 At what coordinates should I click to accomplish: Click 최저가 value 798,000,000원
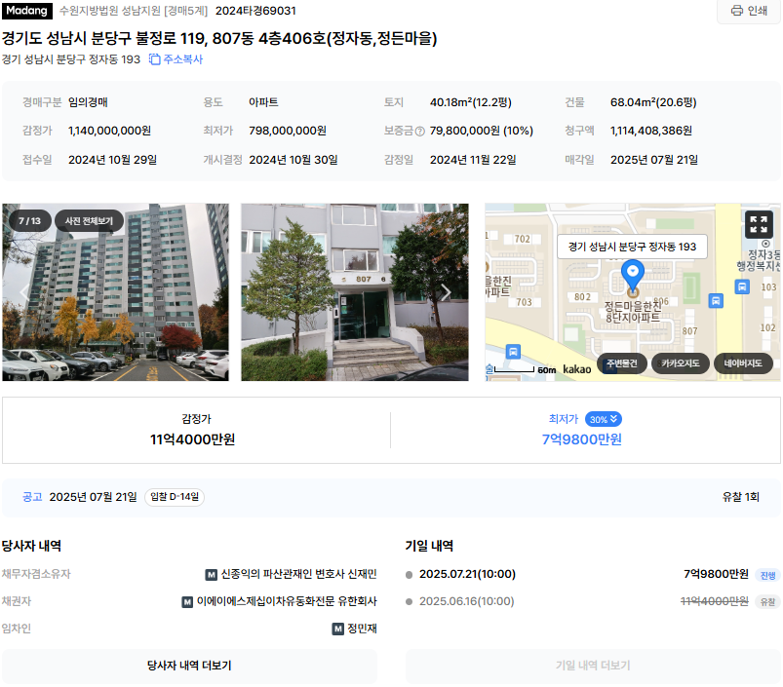288,131
